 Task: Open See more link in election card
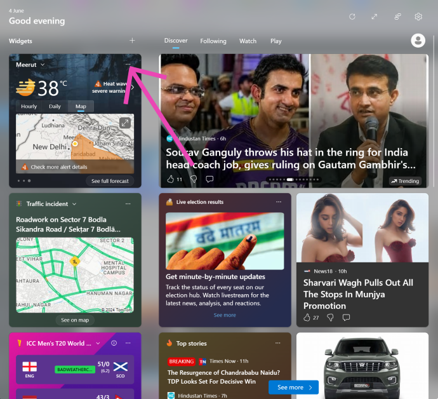(225, 315)
